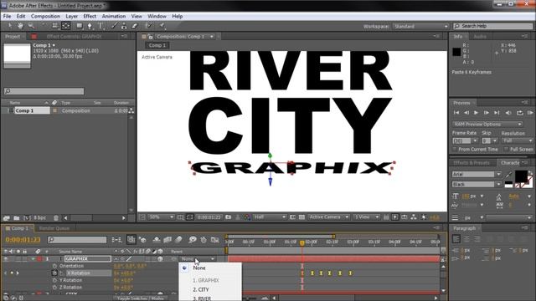Select the Selection arrow tool
The image size is (536, 301).
point(9,26)
